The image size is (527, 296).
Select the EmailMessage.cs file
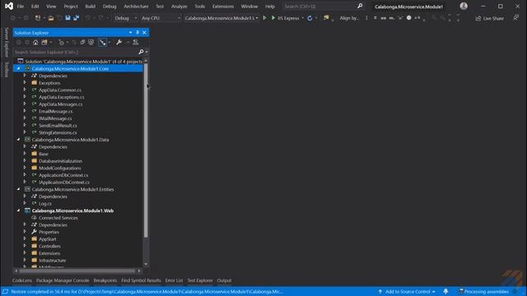pos(55,111)
